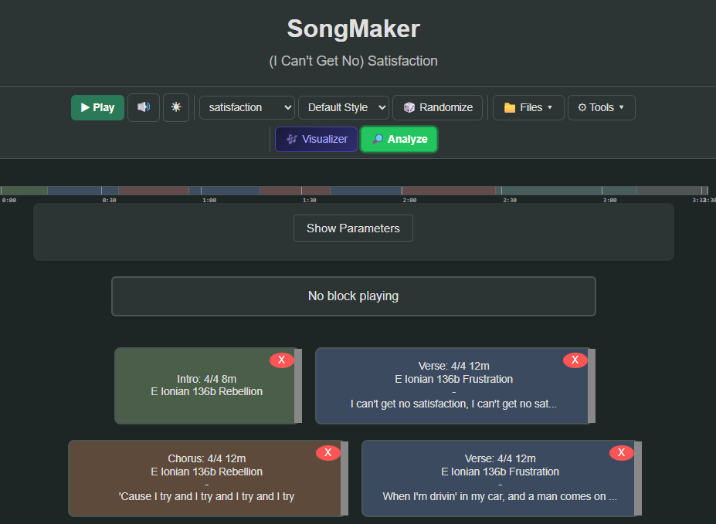Click the timeline at the 2:30 mark

[501, 191]
